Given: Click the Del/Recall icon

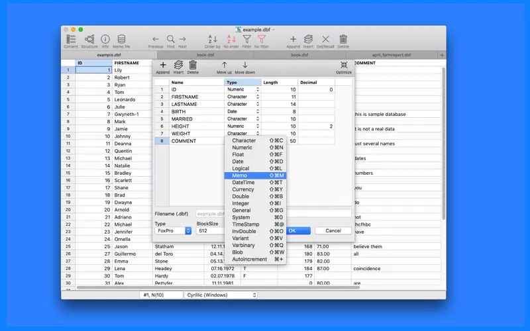Looking at the screenshot, I should 325,39.
